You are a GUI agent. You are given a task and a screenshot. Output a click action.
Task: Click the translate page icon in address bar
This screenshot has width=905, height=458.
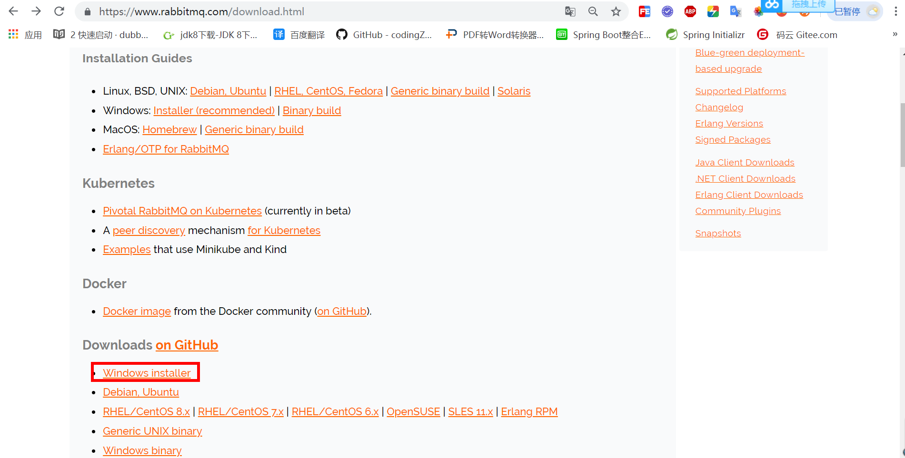(570, 11)
